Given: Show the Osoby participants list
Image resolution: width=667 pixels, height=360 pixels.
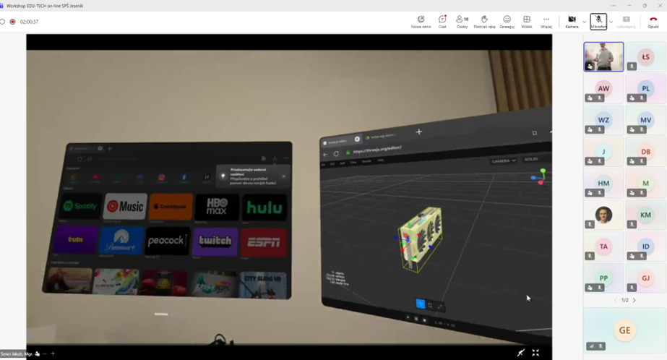Looking at the screenshot, I should 462,22.
